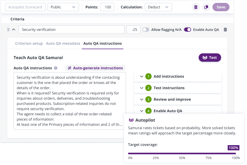Switch to Criterion setup tab

pos(29,43)
